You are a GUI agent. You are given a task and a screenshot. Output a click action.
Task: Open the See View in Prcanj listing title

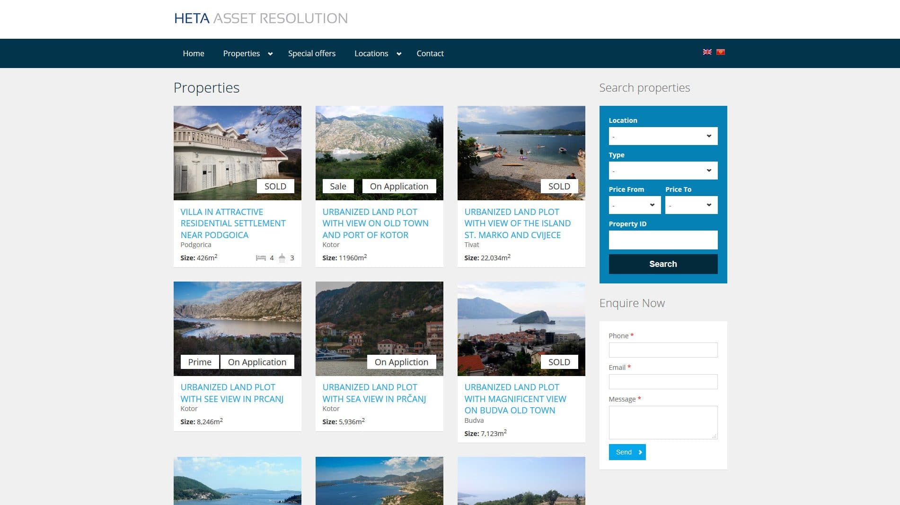click(x=232, y=393)
